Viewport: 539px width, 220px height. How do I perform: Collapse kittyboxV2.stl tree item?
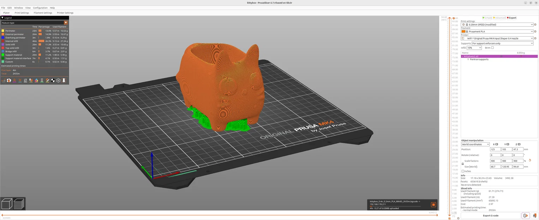(462, 56)
